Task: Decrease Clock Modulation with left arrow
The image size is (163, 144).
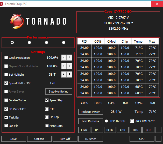Action: tap(64, 57)
